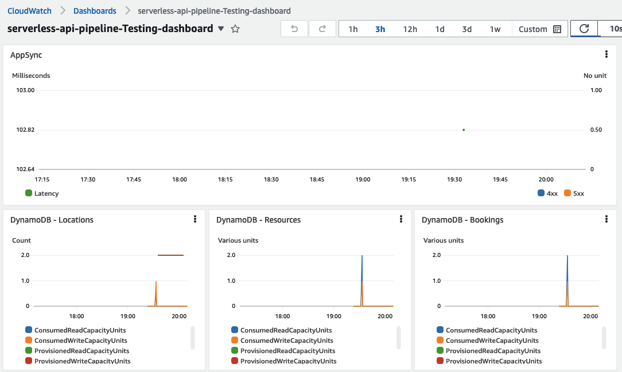Open DynamoDB - Locations widget actions menu
The image size is (622, 372).
tap(195, 219)
